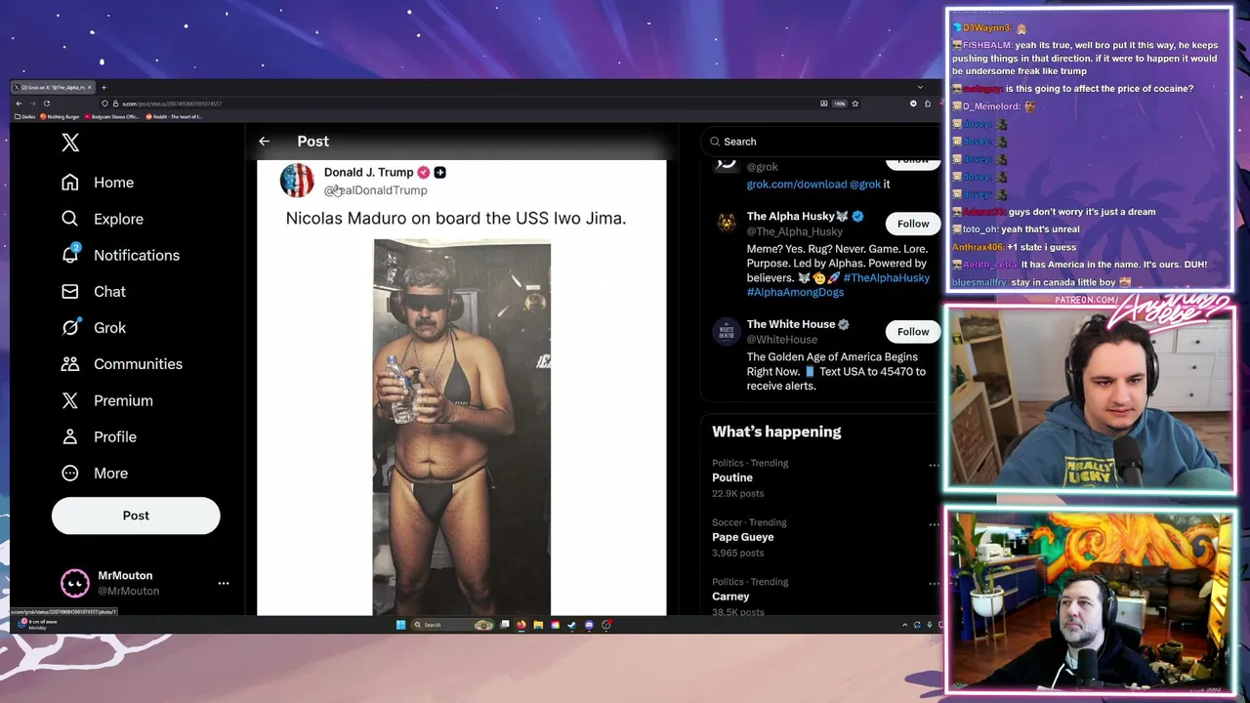Open the Pape Gueye trending topic
This screenshot has width=1250, height=703.
pyautogui.click(x=742, y=537)
